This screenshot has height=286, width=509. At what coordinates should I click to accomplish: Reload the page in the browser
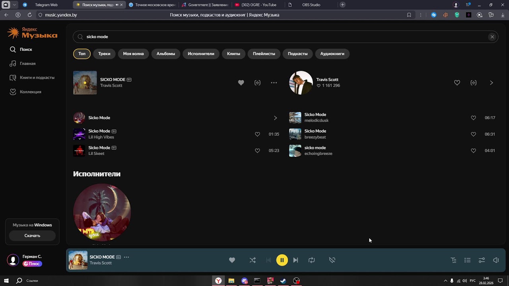click(29, 15)
